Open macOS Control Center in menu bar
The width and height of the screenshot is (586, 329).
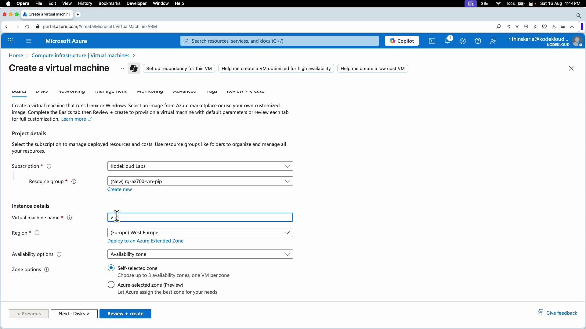[x=531, y=4]
